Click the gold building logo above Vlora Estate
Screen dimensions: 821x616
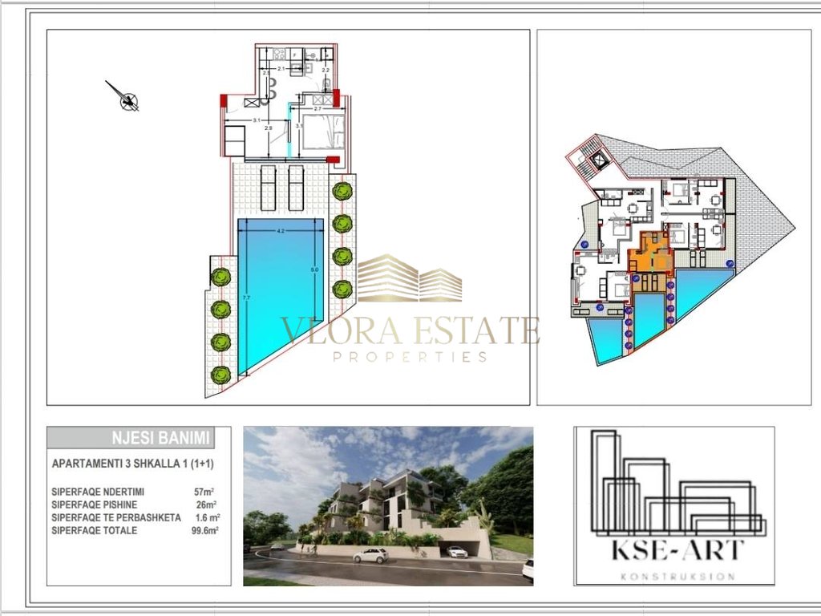click(409, 279)
